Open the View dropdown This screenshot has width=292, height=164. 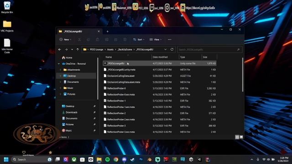pyautogui.click(x=156, y=40)
